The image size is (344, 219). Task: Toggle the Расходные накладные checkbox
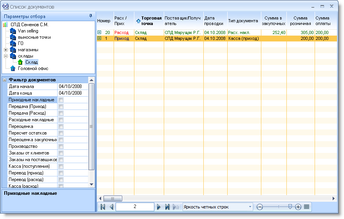tap(61, 120)
